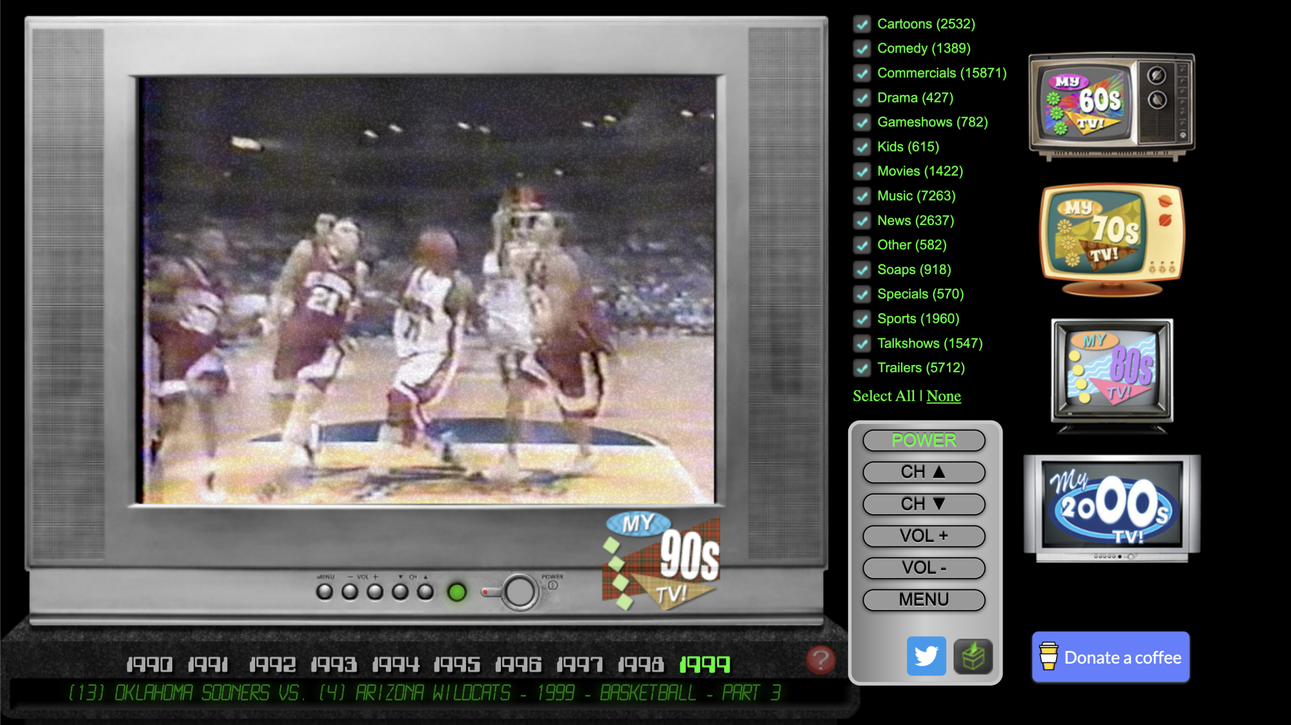Image resolution: width=1291 pixels, height=725 pixels.
Task: Uncheck the News category
Action: click(862, 221)
